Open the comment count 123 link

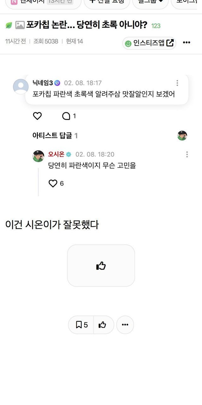(x=156, y=26)
